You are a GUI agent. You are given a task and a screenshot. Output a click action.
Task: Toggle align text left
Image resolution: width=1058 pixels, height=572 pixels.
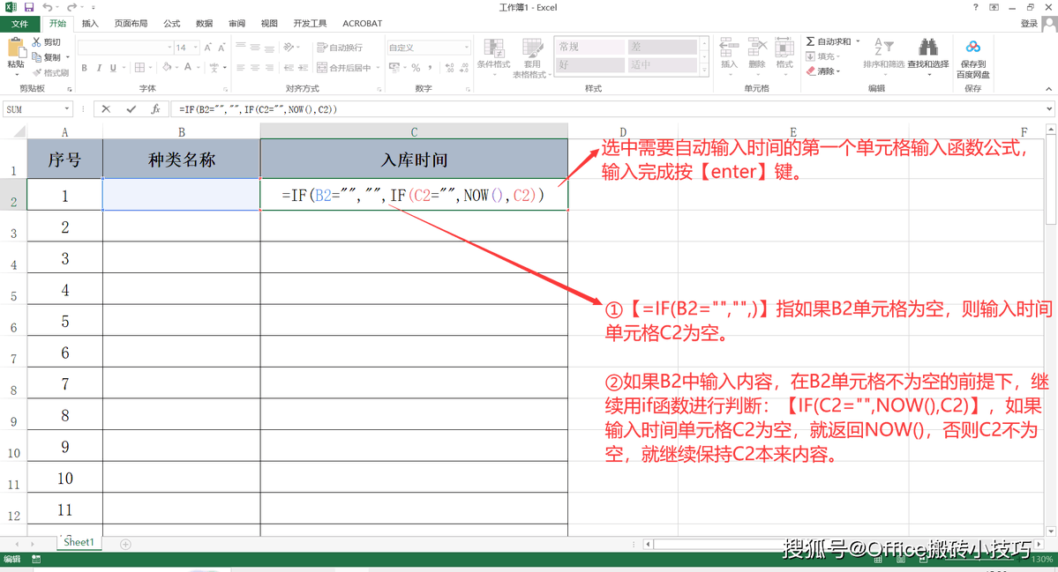241,67
